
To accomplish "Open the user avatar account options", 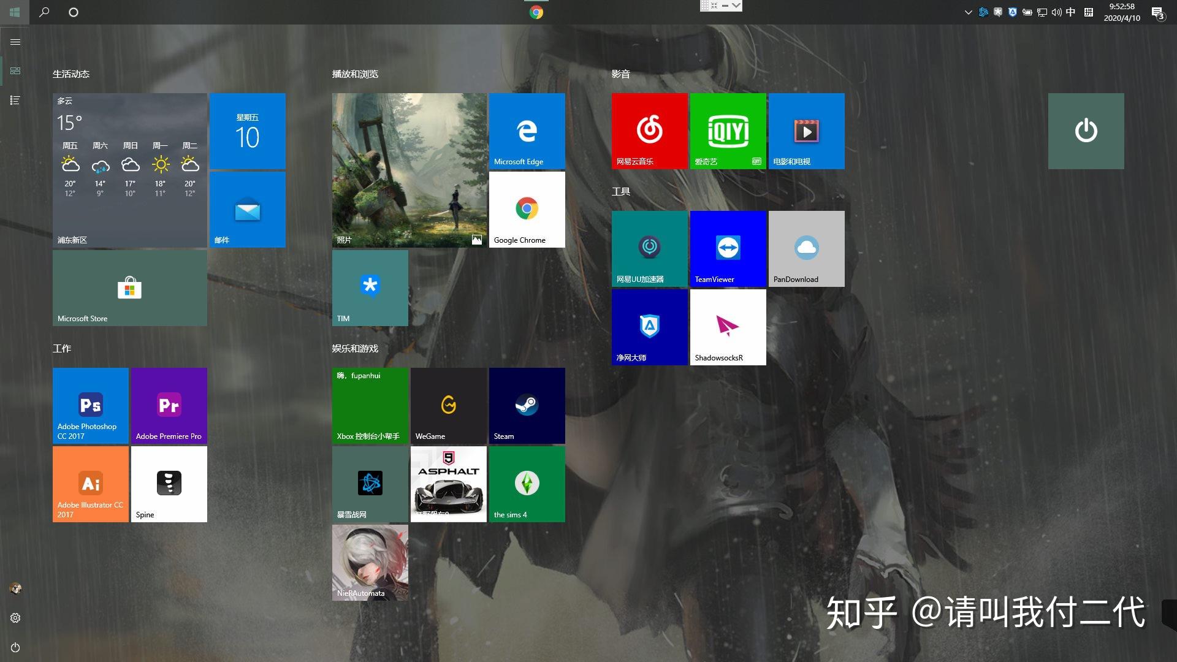I will pos(14,588).
